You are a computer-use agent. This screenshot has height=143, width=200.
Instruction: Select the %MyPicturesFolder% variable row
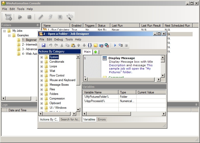[x=124, y=97]
